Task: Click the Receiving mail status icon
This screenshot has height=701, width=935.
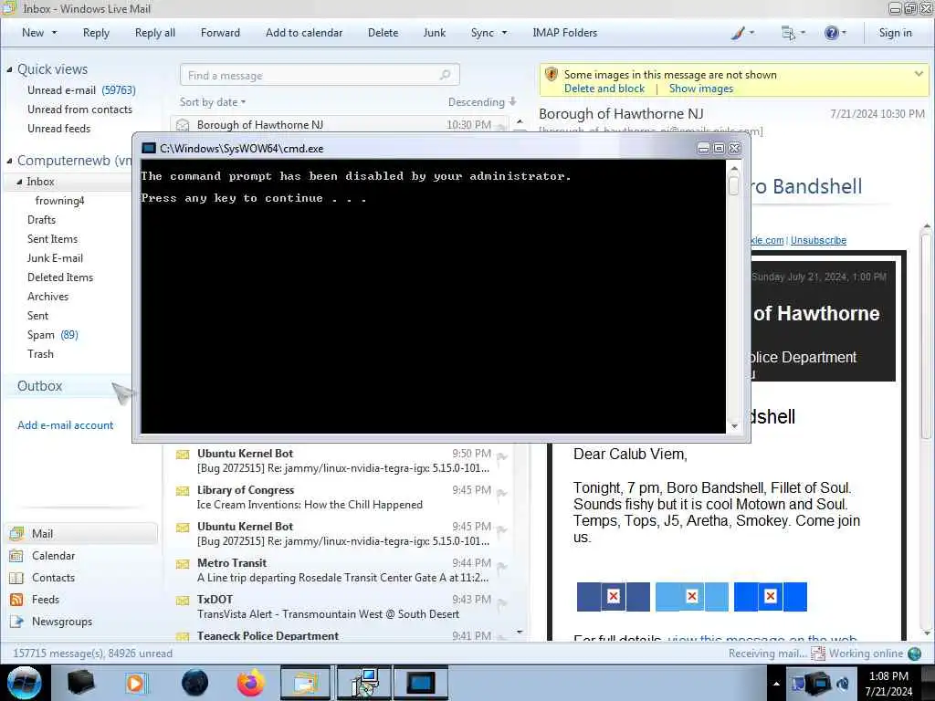Action: pyautogui.click(x=817, y=654)
